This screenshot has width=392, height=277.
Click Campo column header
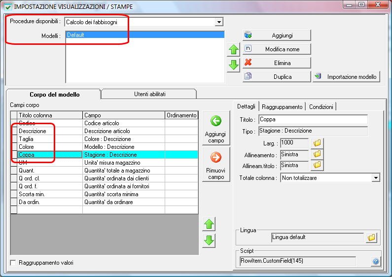(123, 115)
